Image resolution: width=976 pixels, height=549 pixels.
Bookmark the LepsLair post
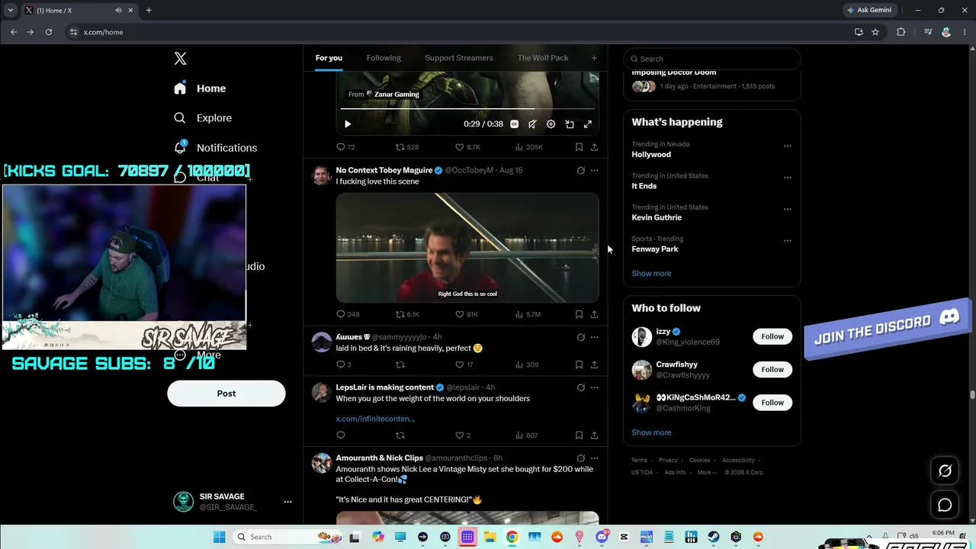coord(579,435)
